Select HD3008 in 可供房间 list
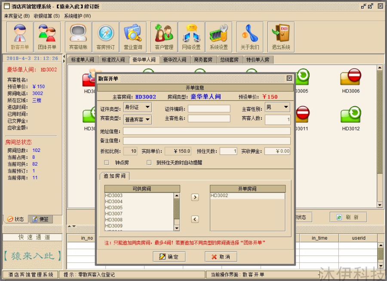Screen dimensions: 387x281 [139, 219]
